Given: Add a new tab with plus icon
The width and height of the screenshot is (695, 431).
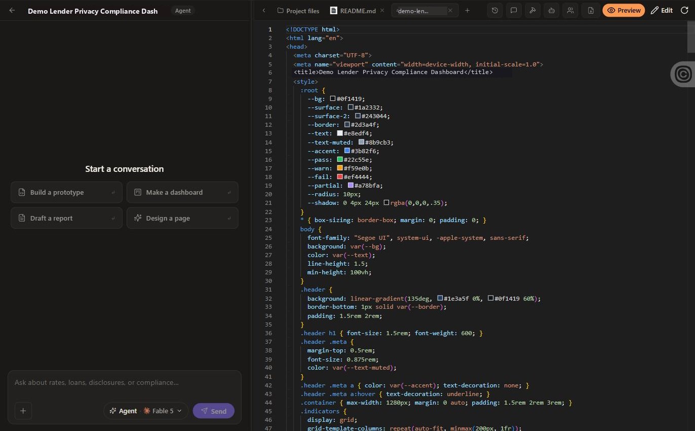Looking at the screenshot, I should click(x=467, y=11).
